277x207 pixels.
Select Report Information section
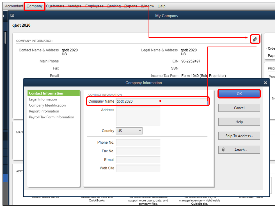pyautogui.click(x=44, y=111)
